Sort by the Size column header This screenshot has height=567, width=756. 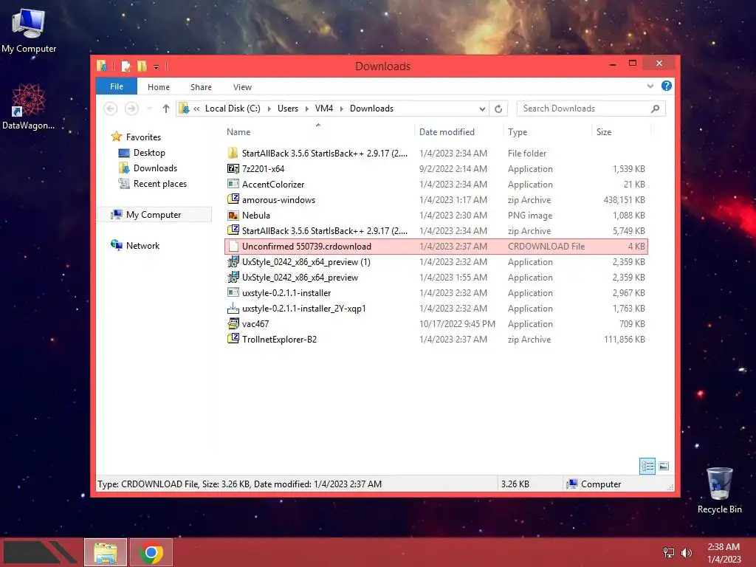(x=604, y=132)
